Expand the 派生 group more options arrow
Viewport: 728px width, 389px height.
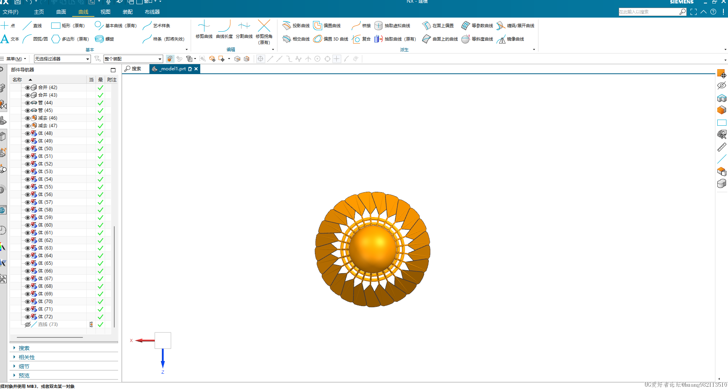(534, 50)
